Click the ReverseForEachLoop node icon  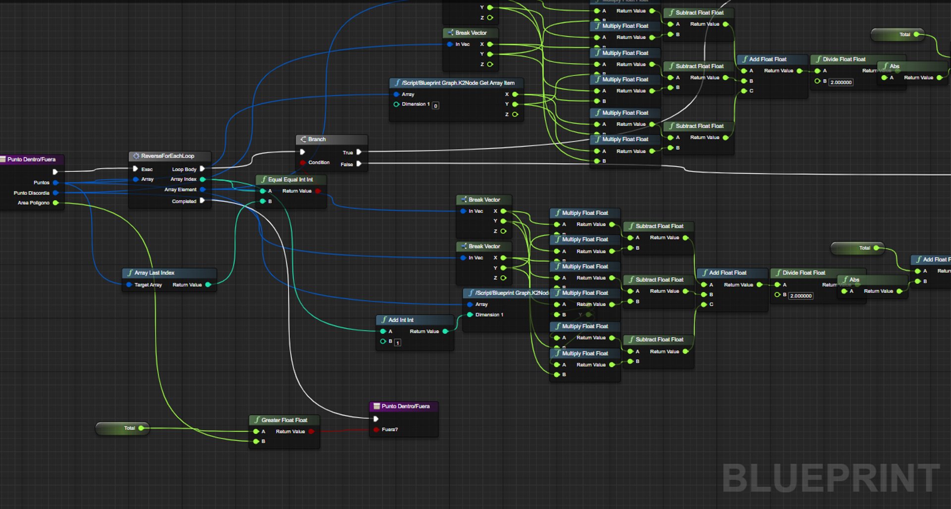pos(136,156)
